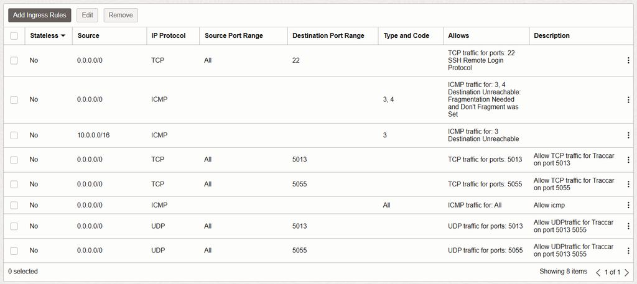
Task: Click the Destination Port Range column header
Action: (x=328, y=36)
